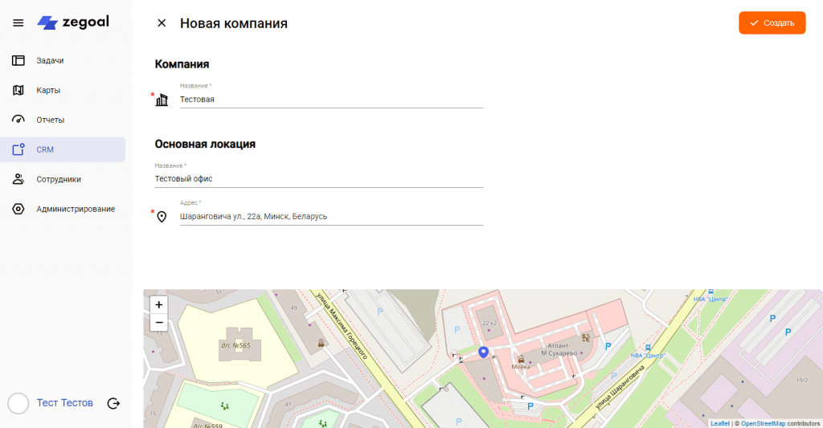Screen dimensions: 823x428
Task: Close the new company form
Action: [162, 23]
